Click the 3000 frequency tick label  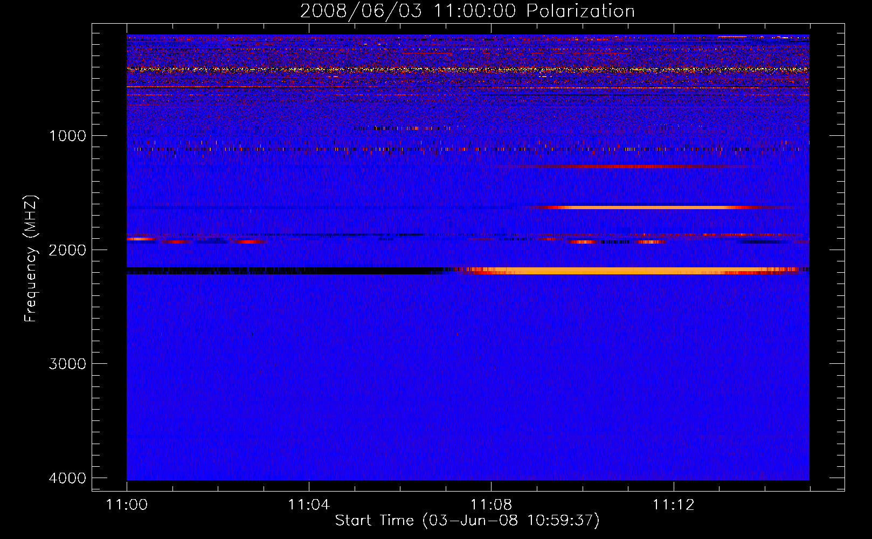click(x=67, y=364)
